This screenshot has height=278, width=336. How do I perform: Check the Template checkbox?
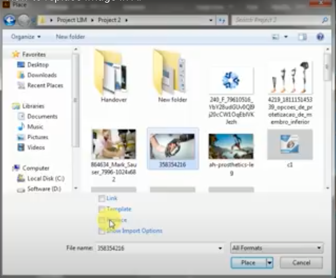(x=102, y=209)
